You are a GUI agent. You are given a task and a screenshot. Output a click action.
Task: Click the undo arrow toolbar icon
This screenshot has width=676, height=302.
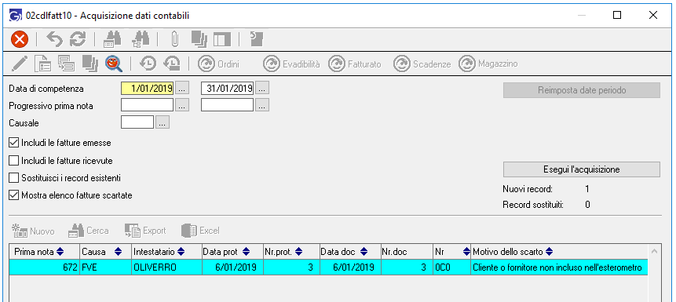(55, 40)
